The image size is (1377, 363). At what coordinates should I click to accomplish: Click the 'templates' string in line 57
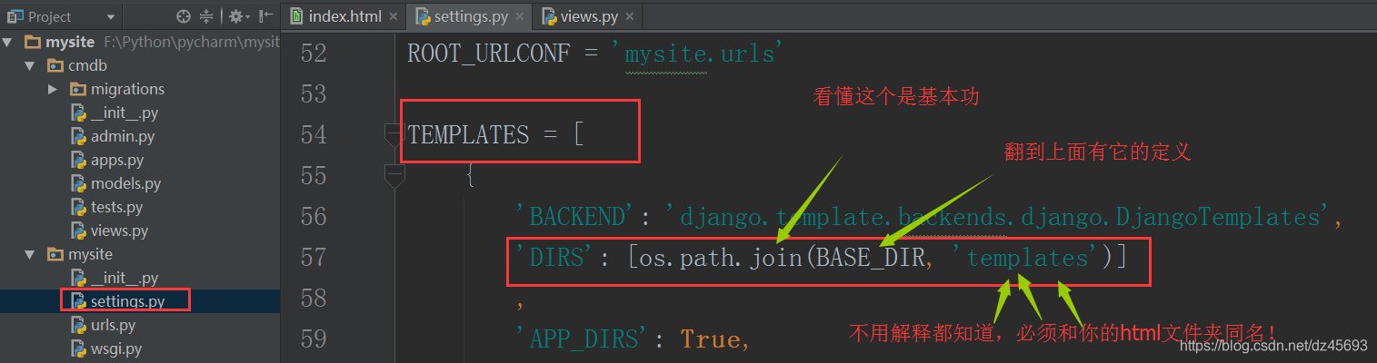point(1027,258)
